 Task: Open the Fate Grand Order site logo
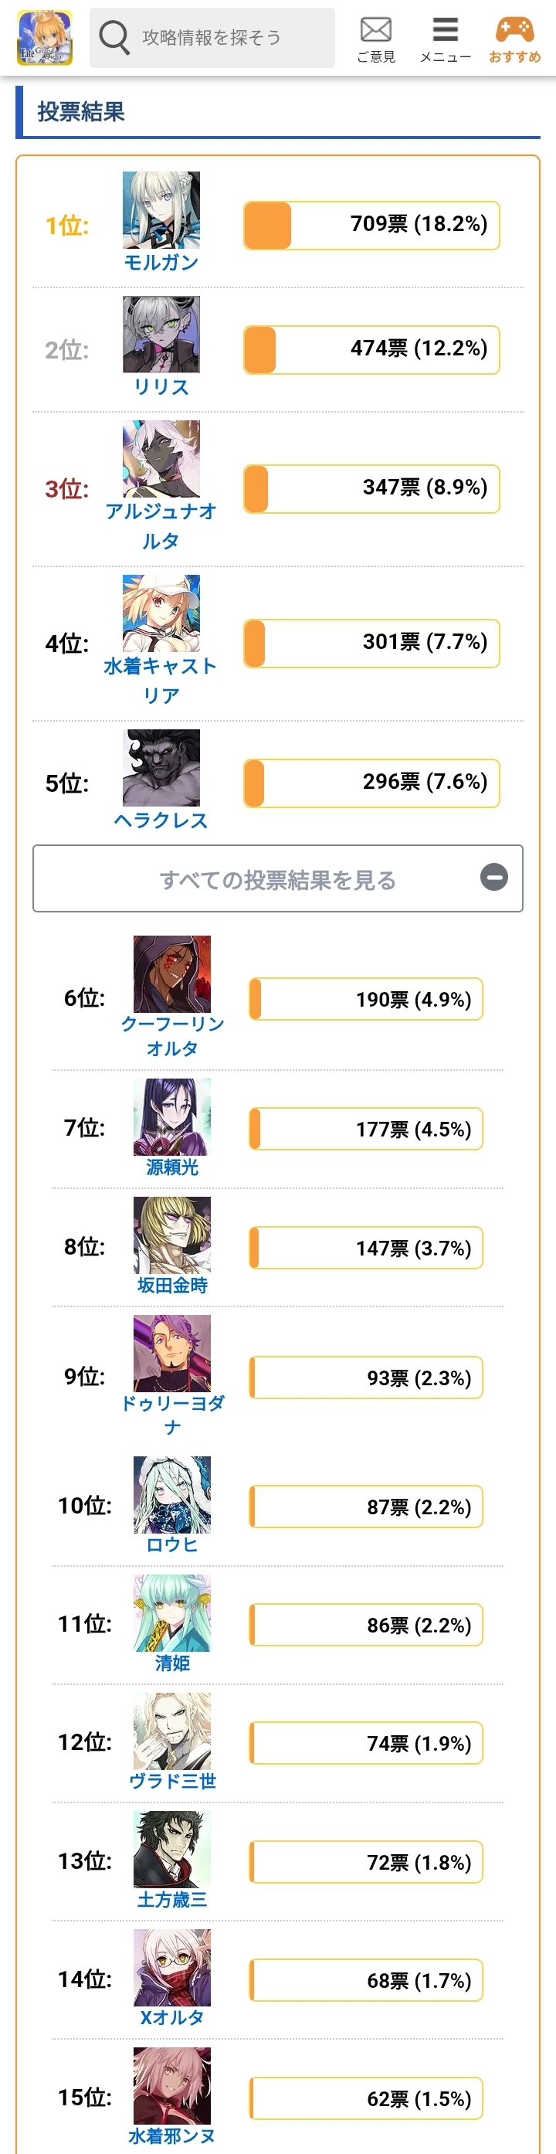(45, 38)
